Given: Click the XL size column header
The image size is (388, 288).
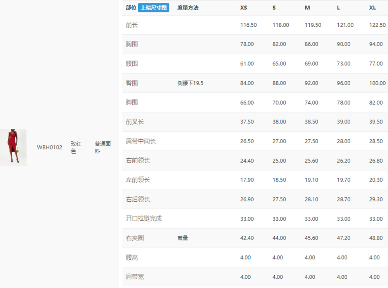Looking at the screenshot, I should [x=372, y=8].
